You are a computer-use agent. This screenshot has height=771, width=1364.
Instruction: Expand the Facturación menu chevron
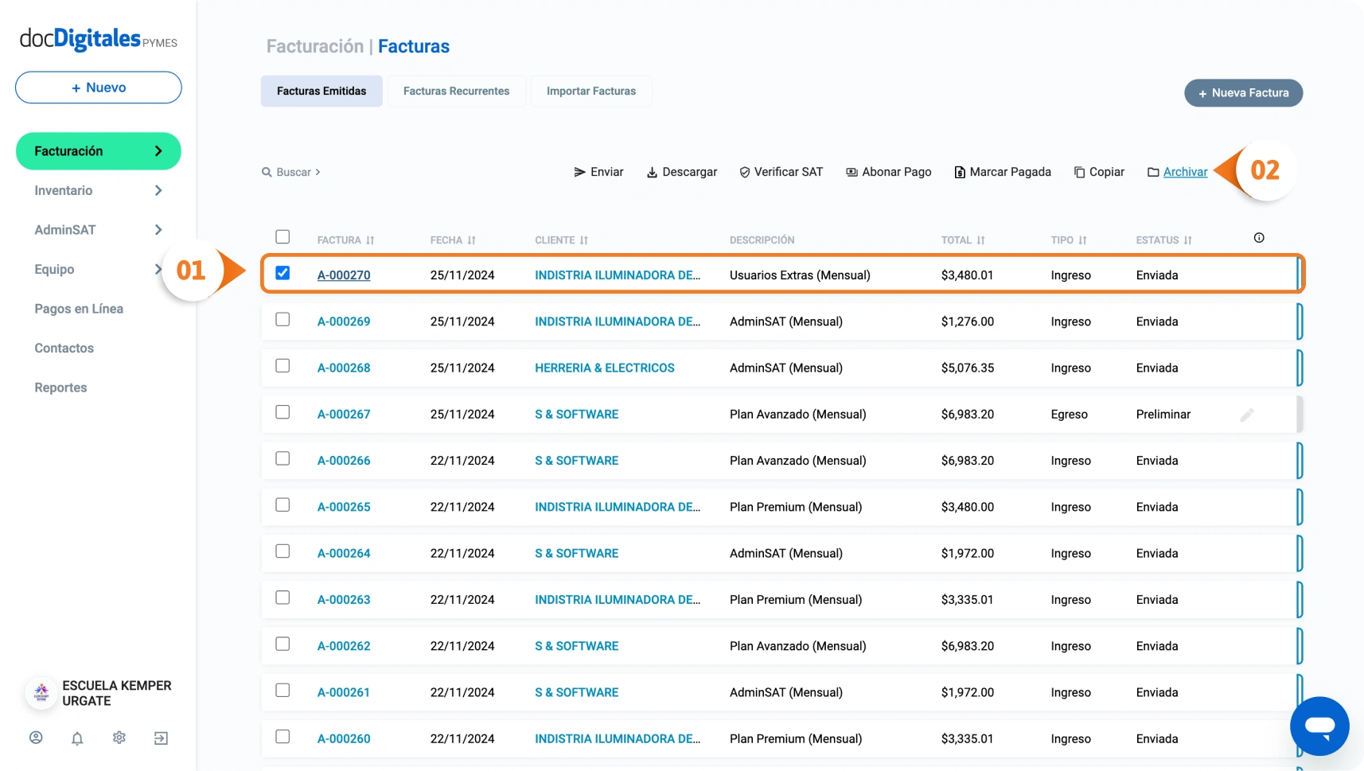[158, 151]
